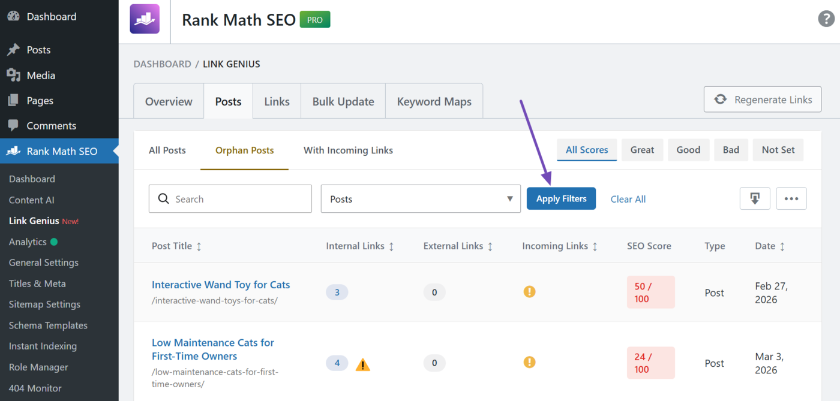Open the Bulk Update tab
The width and height of the screenshot is (840, 401).
pos(343,101)
